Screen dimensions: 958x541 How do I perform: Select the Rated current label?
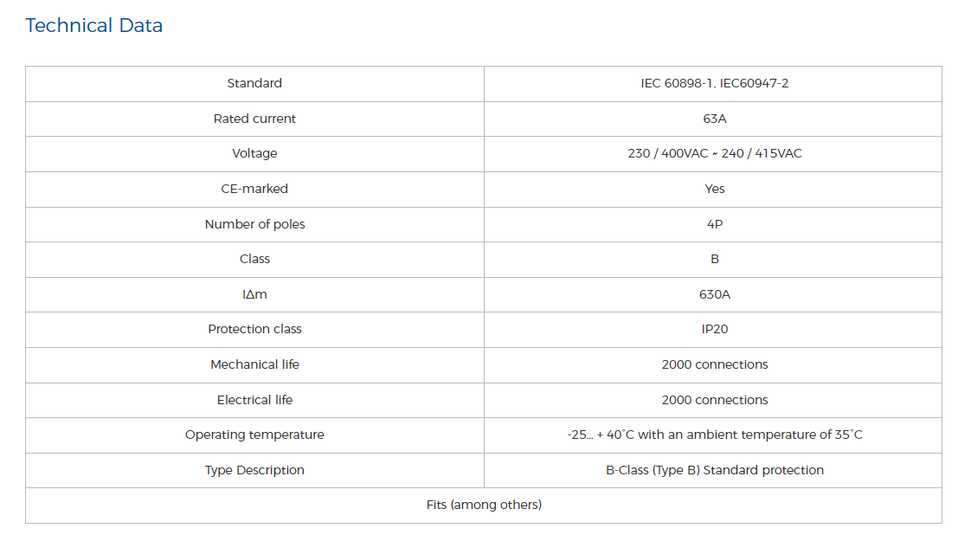click(x=254, y=119)
